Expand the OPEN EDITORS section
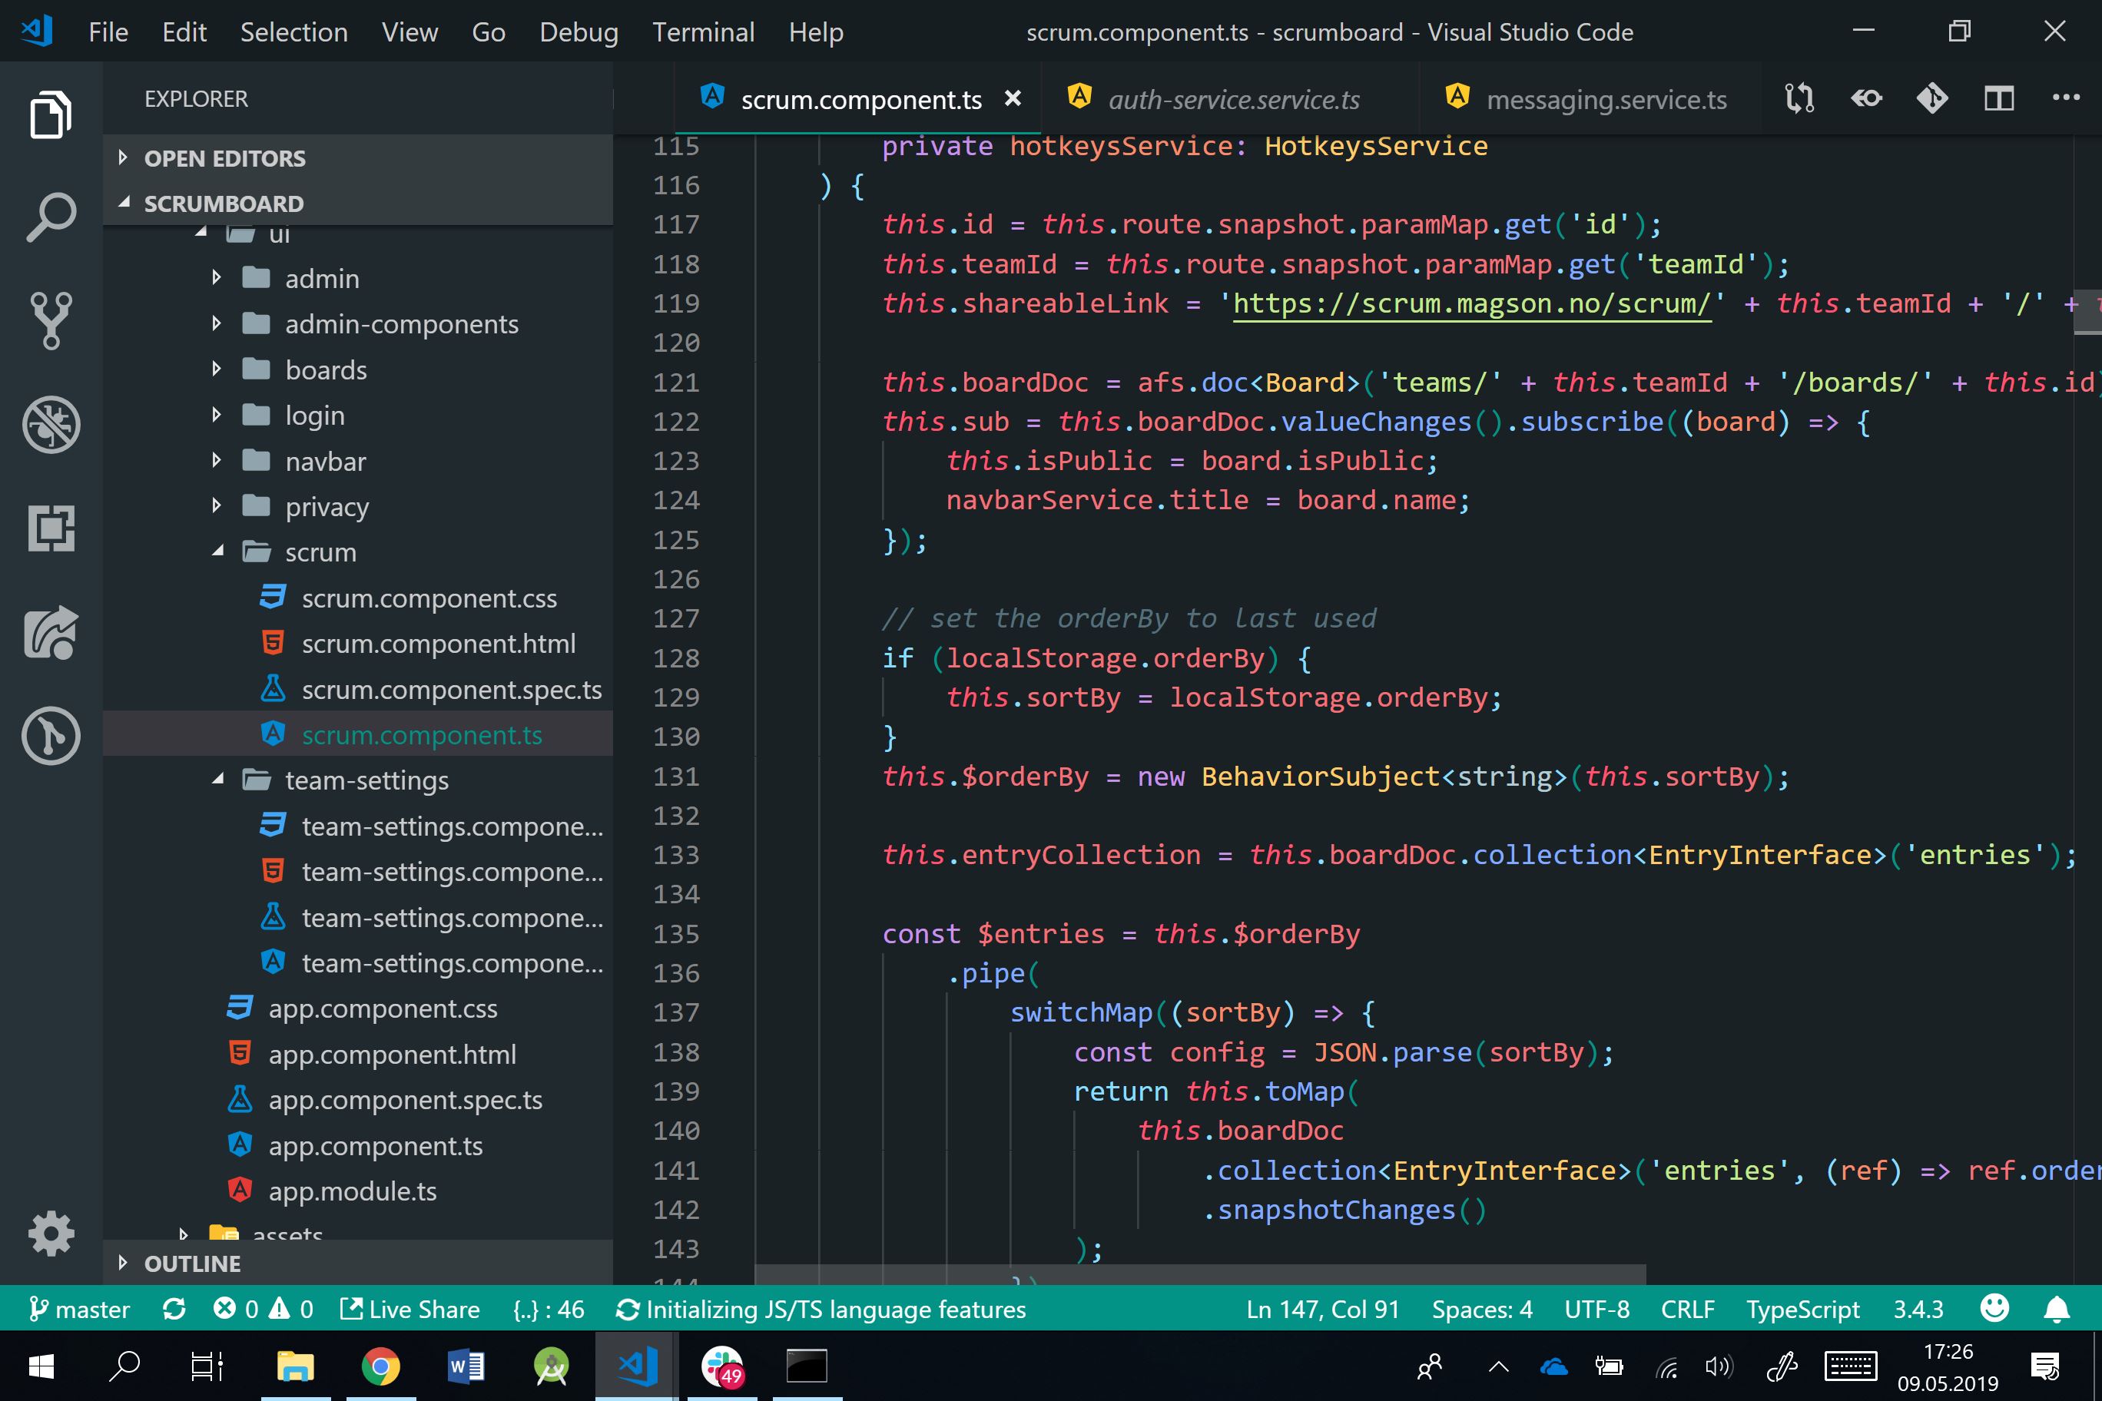 pos(224,158)
